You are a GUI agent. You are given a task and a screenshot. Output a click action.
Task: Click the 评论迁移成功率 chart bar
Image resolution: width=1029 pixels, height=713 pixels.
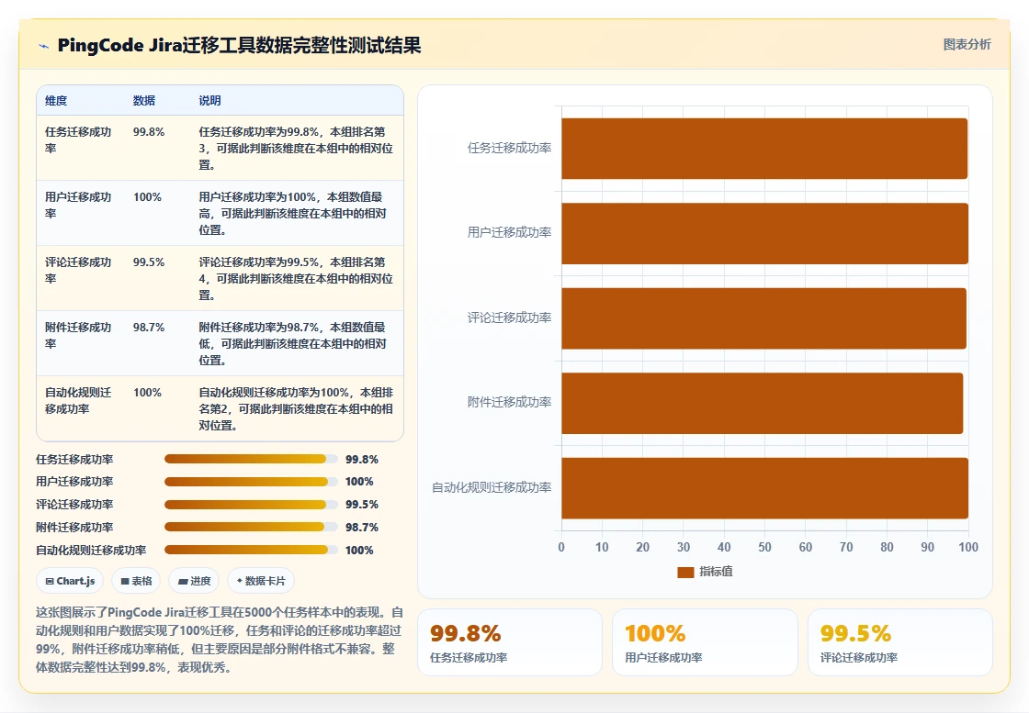(763, 318)
